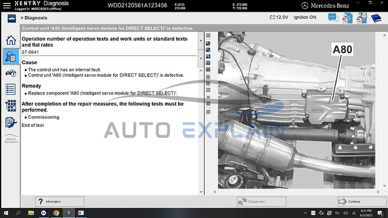Collapse the panel using left arrow tab

tap(201, 58)
